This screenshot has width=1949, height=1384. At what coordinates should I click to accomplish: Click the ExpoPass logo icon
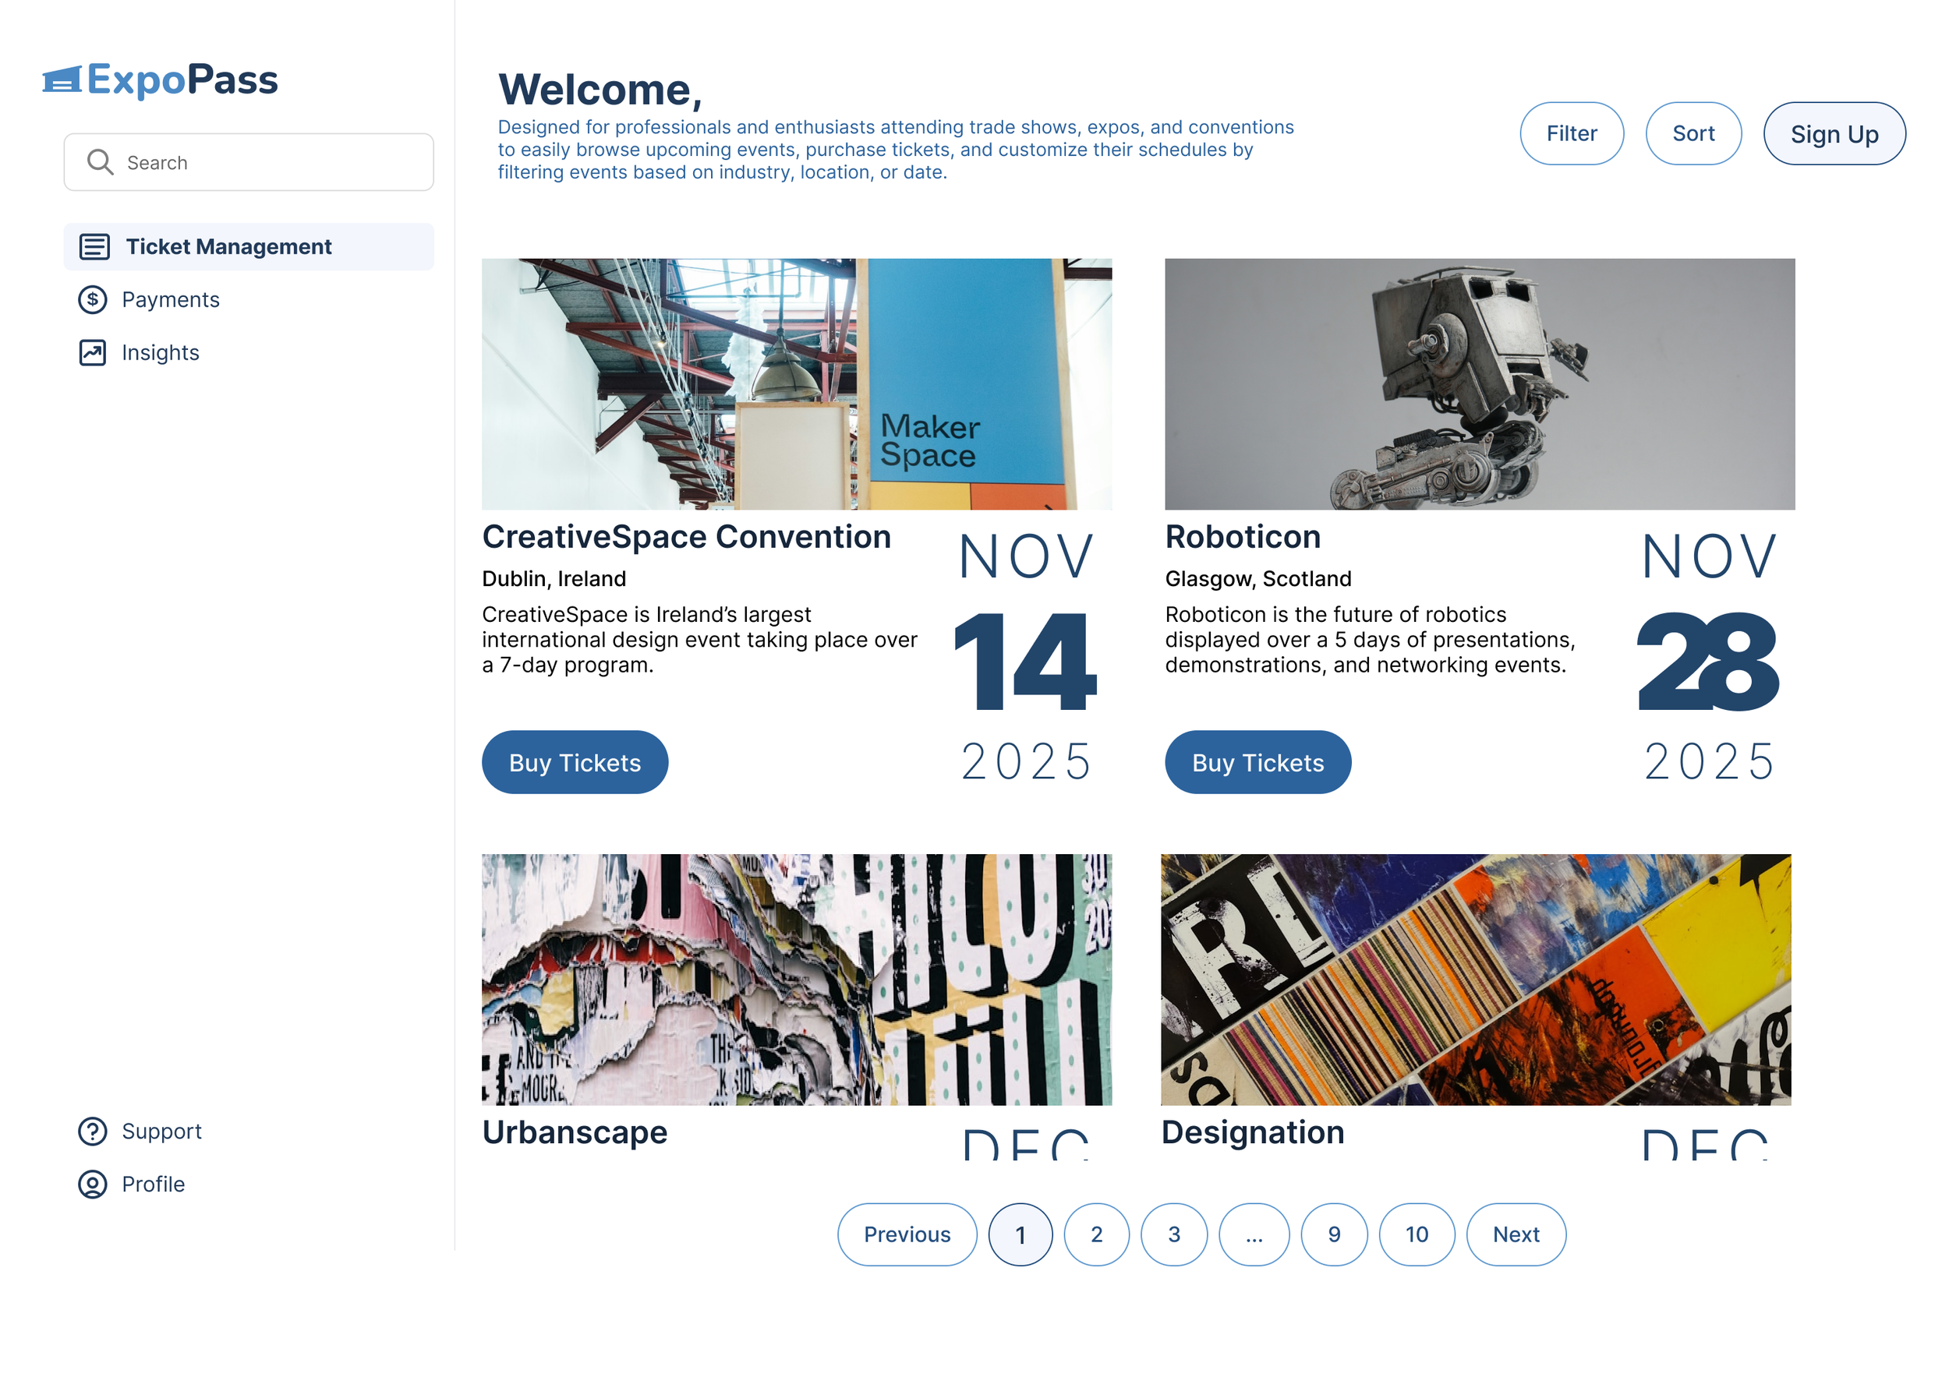click(62, 79)
